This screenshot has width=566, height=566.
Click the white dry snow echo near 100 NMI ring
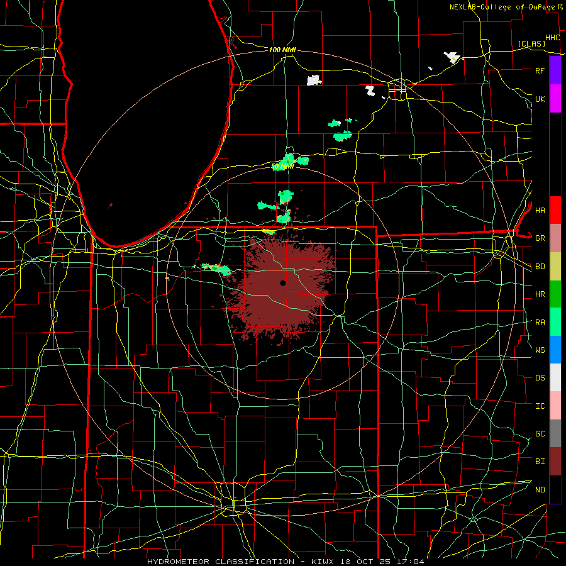(x=314, y=80)
